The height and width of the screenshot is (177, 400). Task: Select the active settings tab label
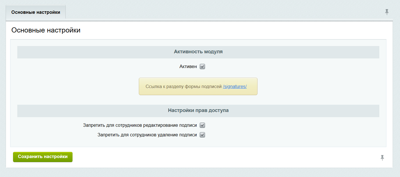(x=36, y=12)
